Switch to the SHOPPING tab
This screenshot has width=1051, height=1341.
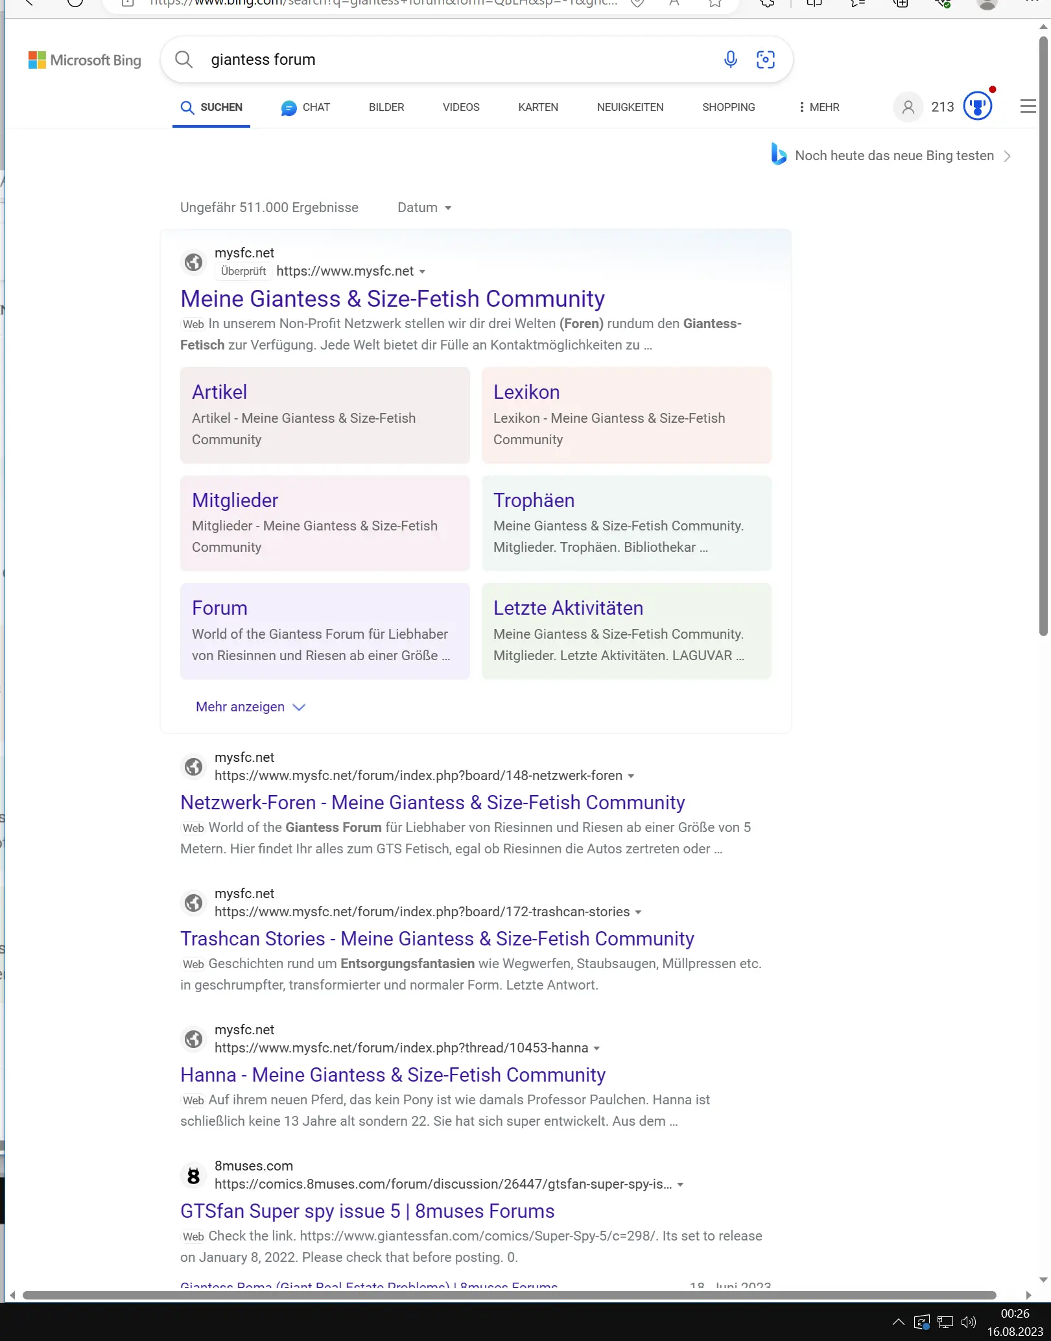point(729,108)
